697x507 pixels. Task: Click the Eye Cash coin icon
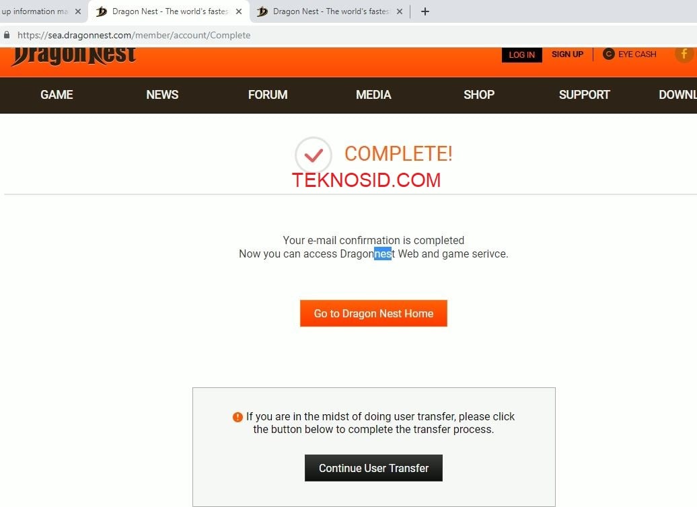(609, 54)
